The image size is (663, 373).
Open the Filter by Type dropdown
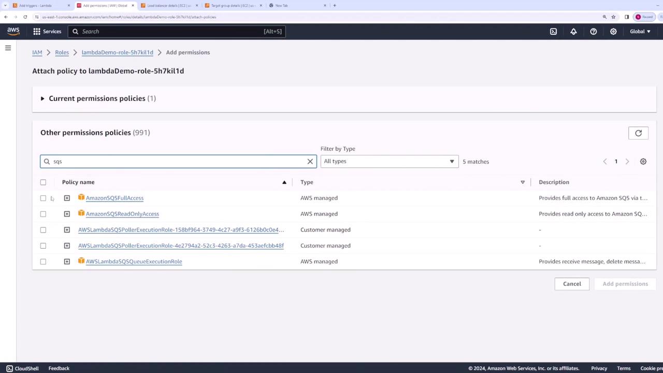(389, 161)
